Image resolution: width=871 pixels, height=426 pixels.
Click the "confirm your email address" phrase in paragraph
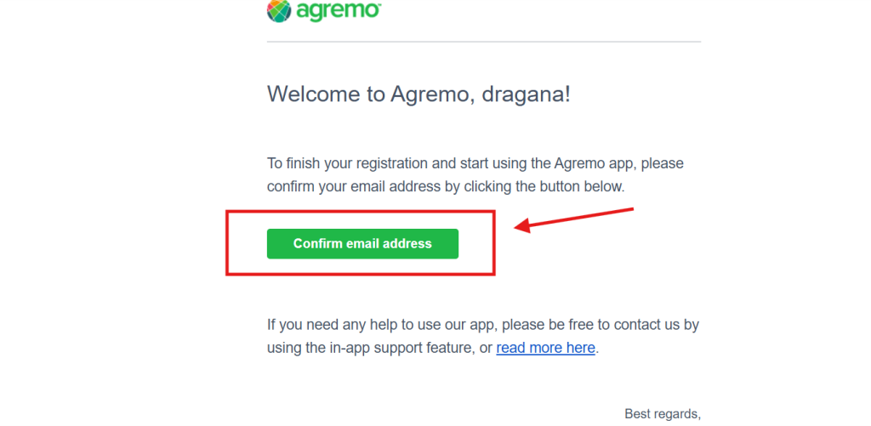[354, 186]
